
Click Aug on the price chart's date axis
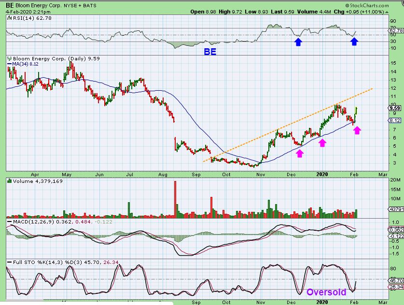[x=163, y=174]
